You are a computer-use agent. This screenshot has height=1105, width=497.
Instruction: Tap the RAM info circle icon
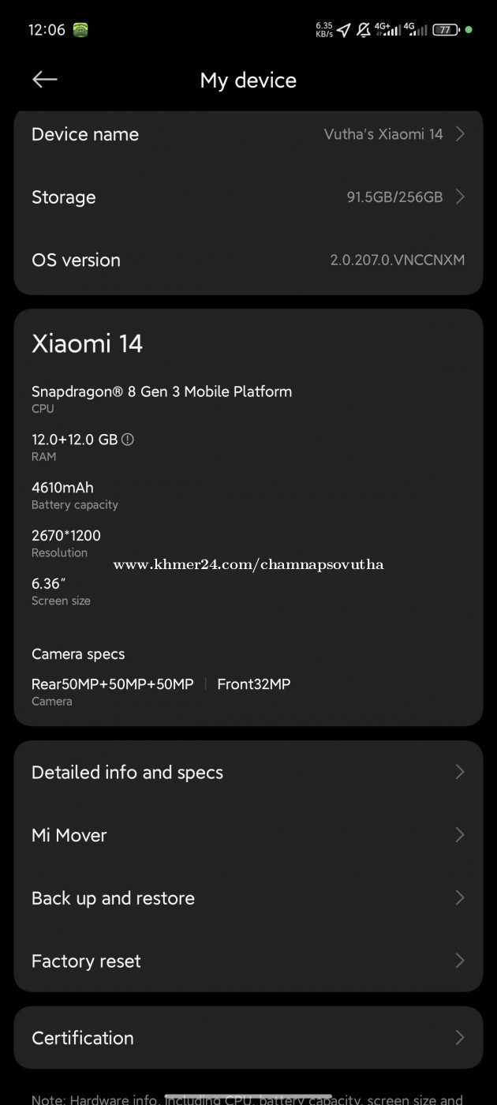(x=128, y=440)
